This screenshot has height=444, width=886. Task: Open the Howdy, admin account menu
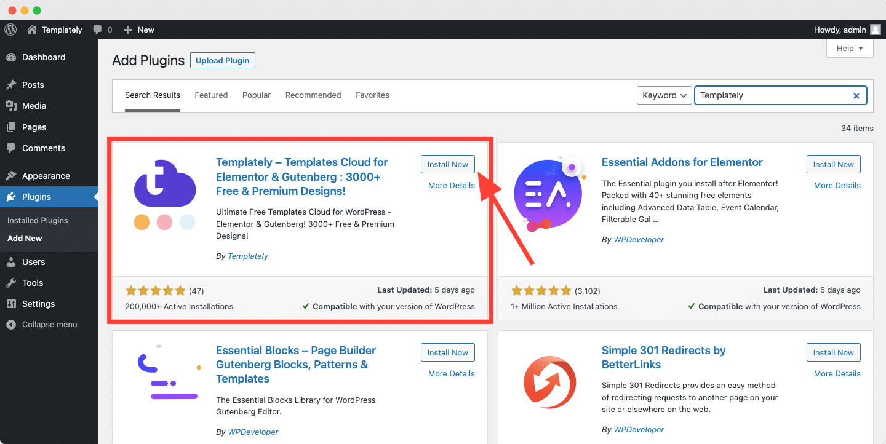[x=847, y=30]
